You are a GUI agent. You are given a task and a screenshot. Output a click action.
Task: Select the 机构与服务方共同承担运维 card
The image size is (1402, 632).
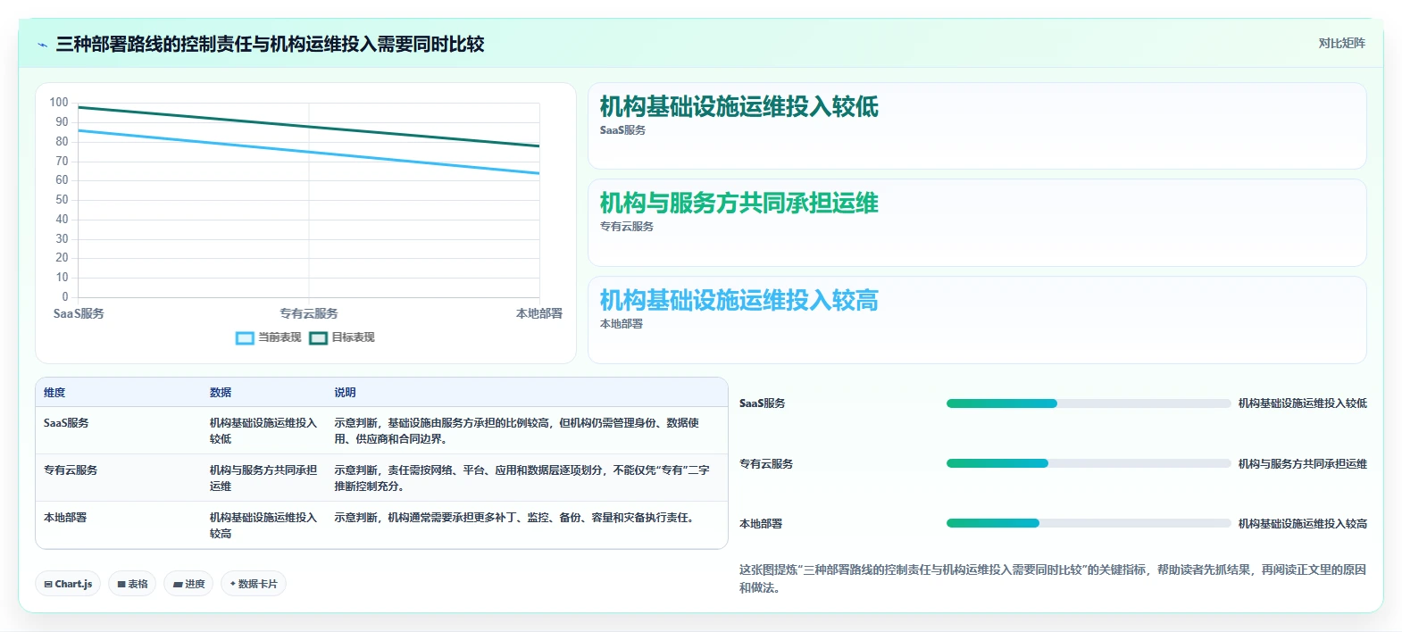[x=977, y=222]
